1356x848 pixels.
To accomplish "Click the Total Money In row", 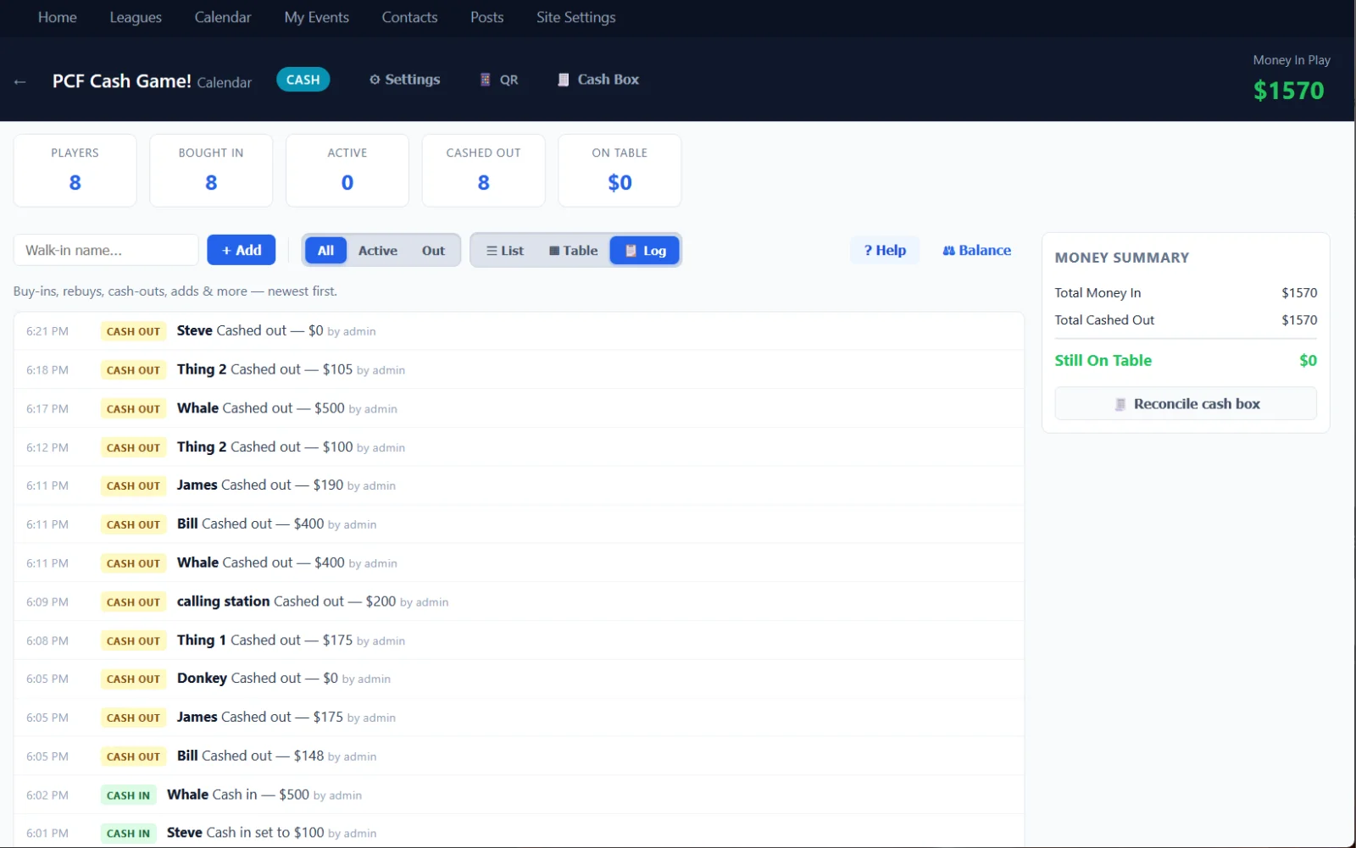I will point(1186,293).
